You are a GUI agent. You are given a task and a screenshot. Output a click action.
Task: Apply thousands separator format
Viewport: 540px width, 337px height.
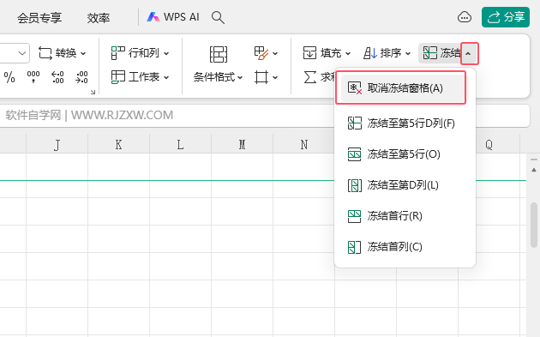pyautogui.click(x=33, y=77)
